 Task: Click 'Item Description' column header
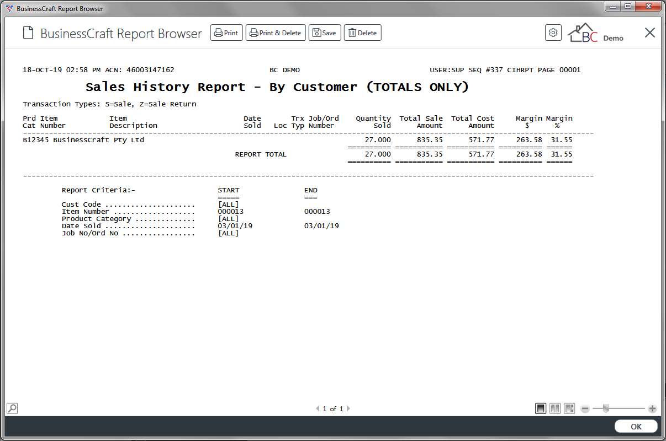pos(133,122)
